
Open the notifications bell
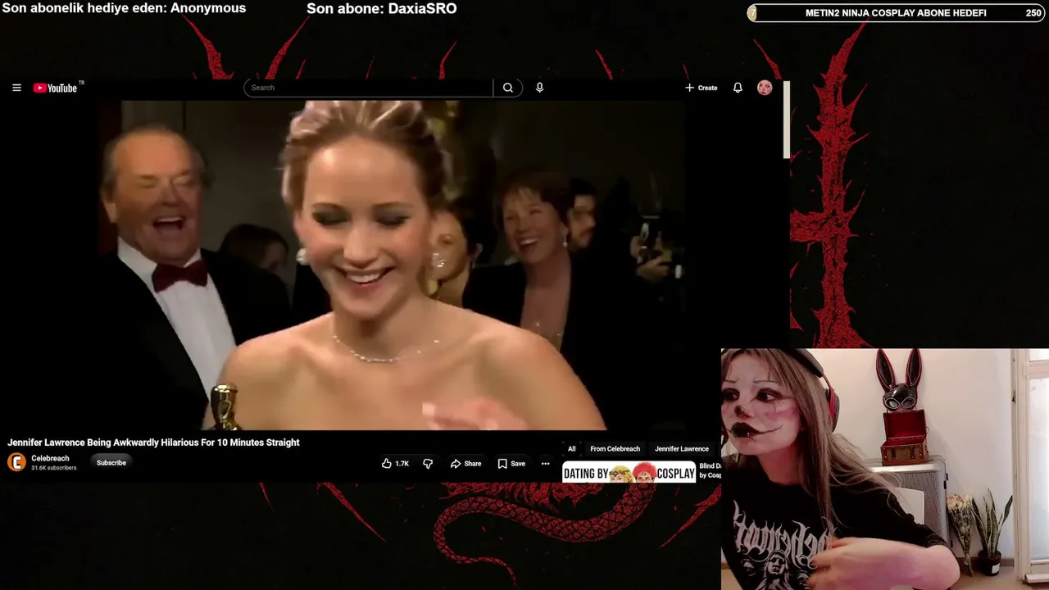pos(738,88)
